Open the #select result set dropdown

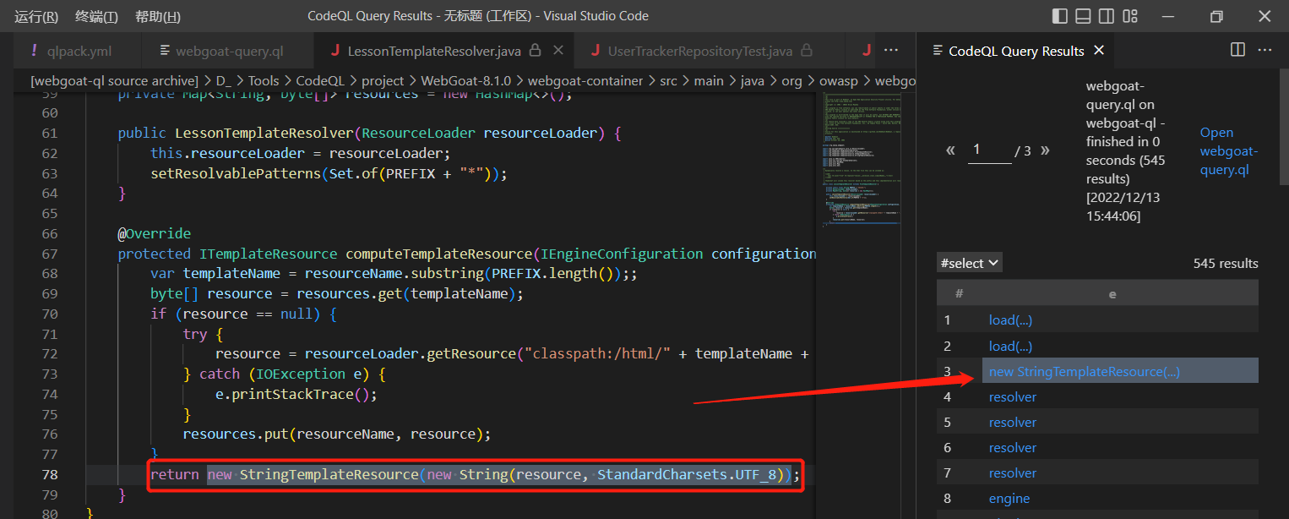click(970, 263)
